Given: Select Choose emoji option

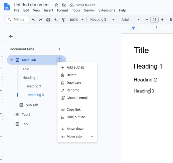Looking at the screenshot, I should tap(77, 98).
